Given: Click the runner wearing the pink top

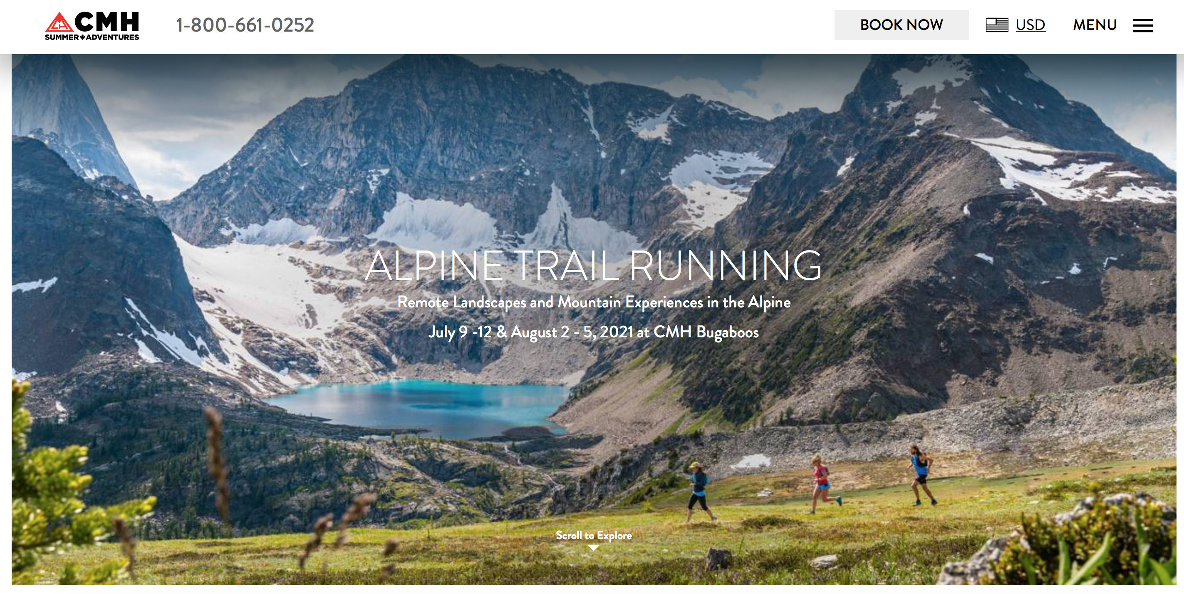Looking at the screenshot, I should [823, 483].
